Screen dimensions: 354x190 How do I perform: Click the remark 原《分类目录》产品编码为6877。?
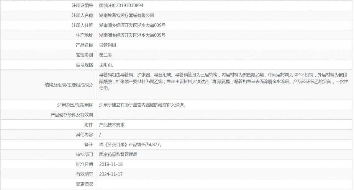tap(131, 144)
